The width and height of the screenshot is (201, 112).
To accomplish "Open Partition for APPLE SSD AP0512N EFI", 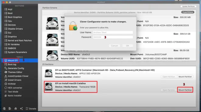I will 169,77.
